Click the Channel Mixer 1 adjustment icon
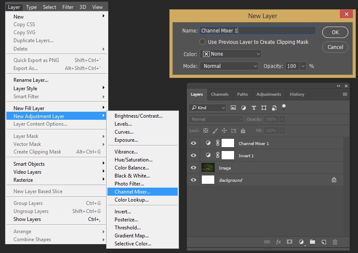The width and height of the screenshot is (358, 253). tap(208, 143)
